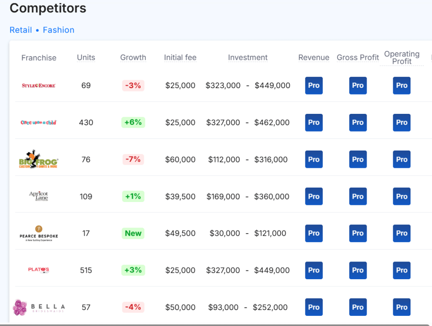Open the Plato's Closet franchise logo

tap(38, 270)
